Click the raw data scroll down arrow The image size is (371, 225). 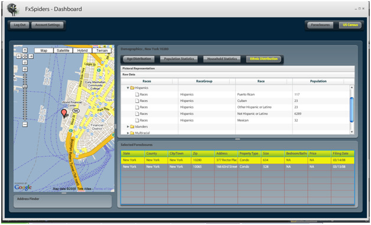tap(352, 132)
